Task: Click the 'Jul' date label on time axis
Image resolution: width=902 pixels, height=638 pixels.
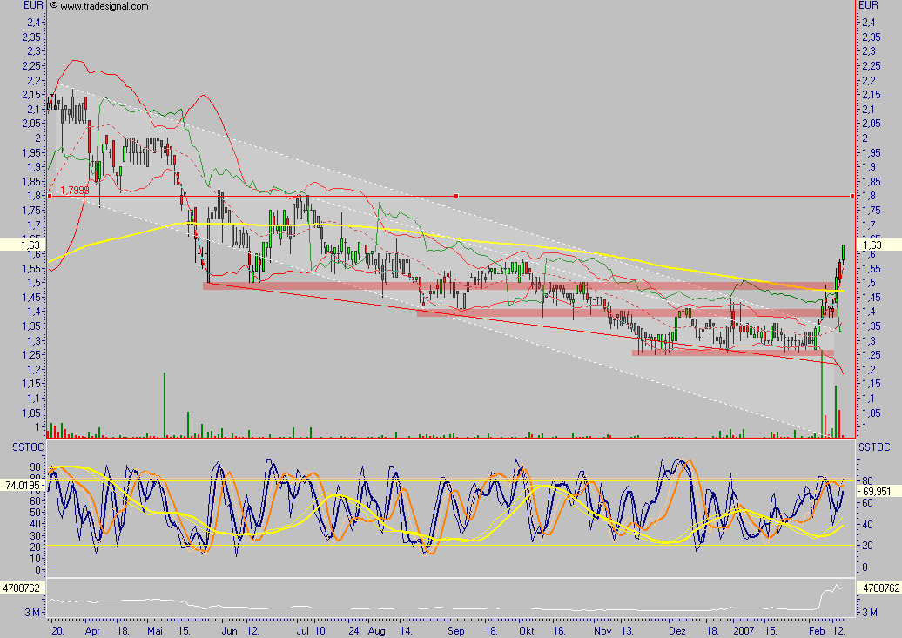Action: click(x=303, y=630)
